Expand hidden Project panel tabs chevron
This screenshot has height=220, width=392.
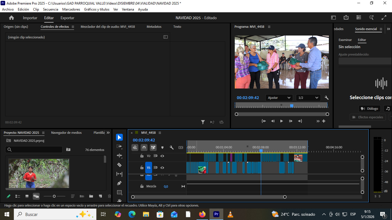coord(108,133)
